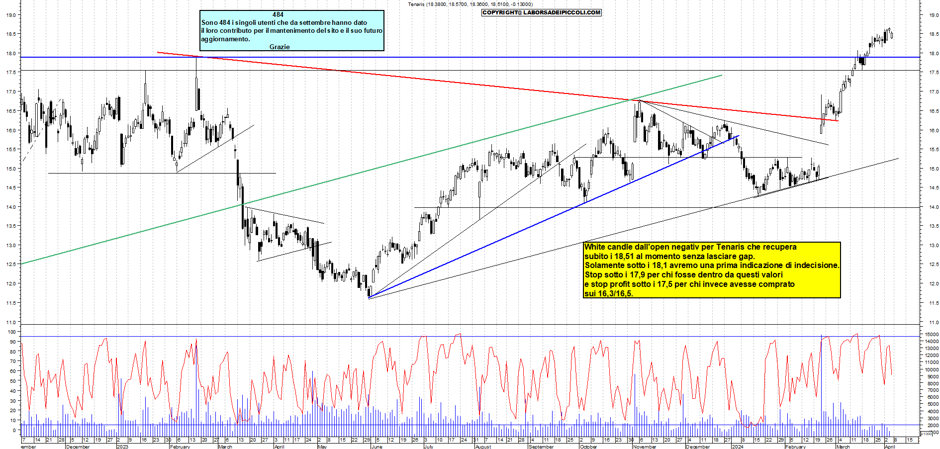Click the May label on the time axis

click(x=322, y=447)
